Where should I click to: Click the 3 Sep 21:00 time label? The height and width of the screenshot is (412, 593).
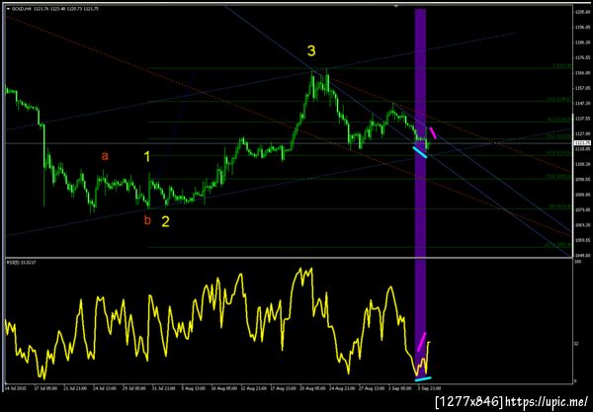coord(429,388)
